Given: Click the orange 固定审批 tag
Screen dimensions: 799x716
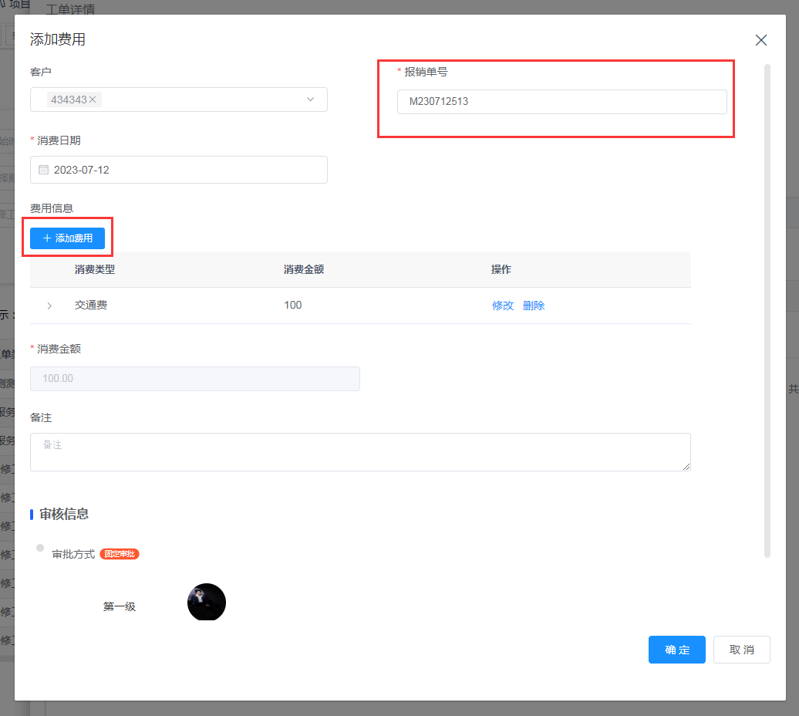Looking at the screenshot, I should tap(120, 554).
